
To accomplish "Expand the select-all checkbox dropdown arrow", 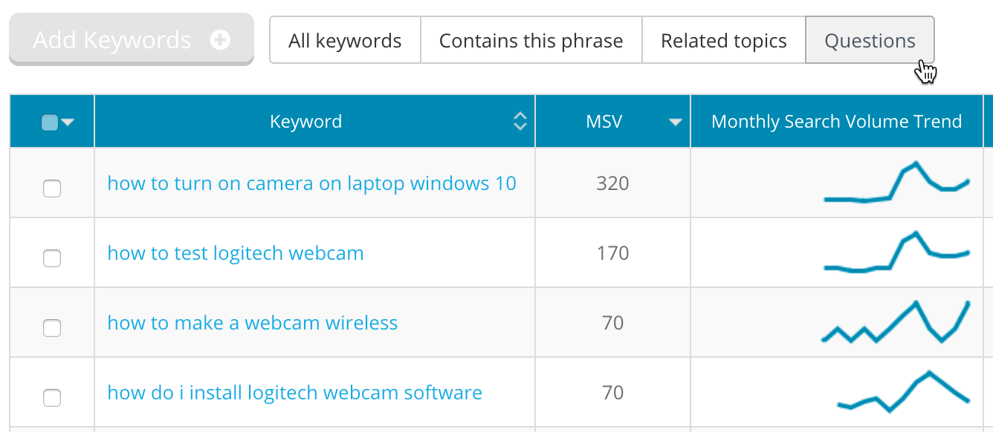I will point(68,122).
